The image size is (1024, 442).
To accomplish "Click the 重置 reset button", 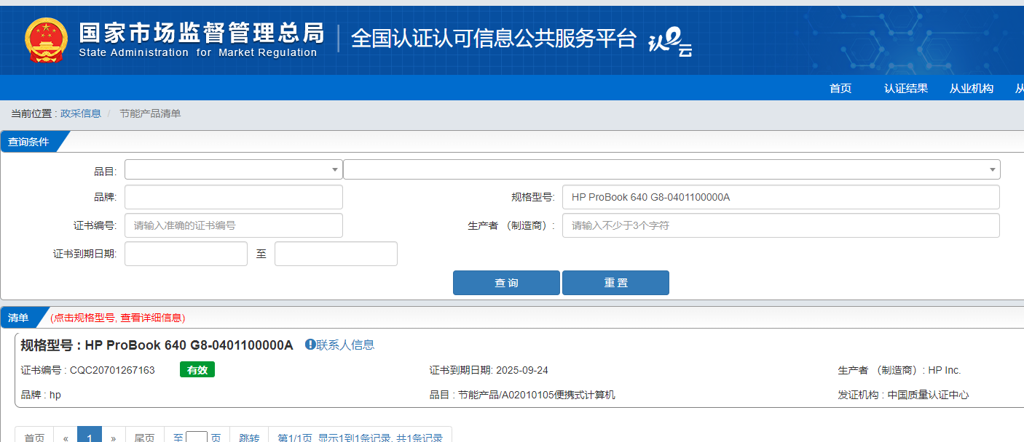I will pos(615,283).
